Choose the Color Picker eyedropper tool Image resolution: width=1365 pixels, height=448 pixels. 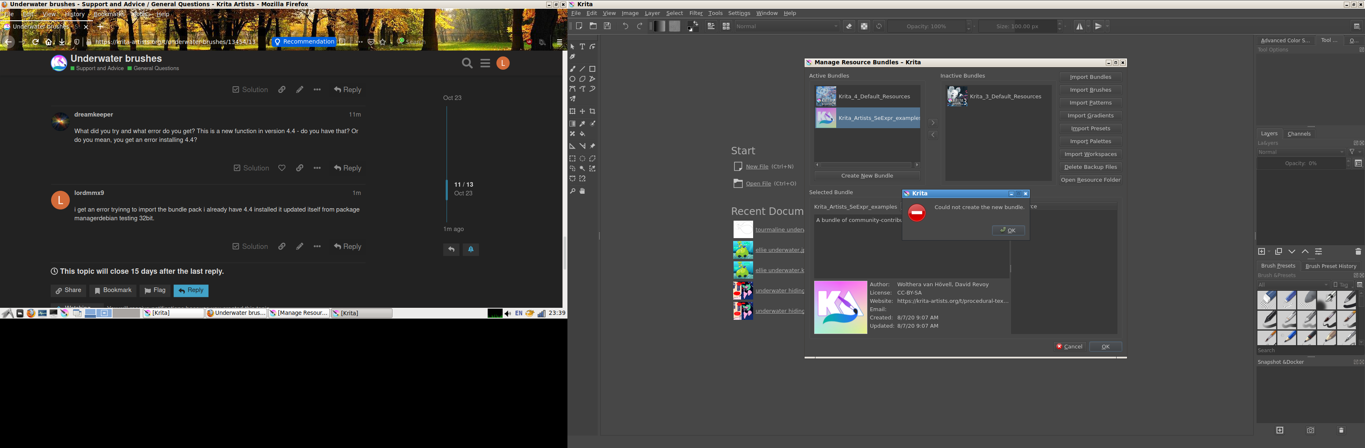[x=582, y=124]
